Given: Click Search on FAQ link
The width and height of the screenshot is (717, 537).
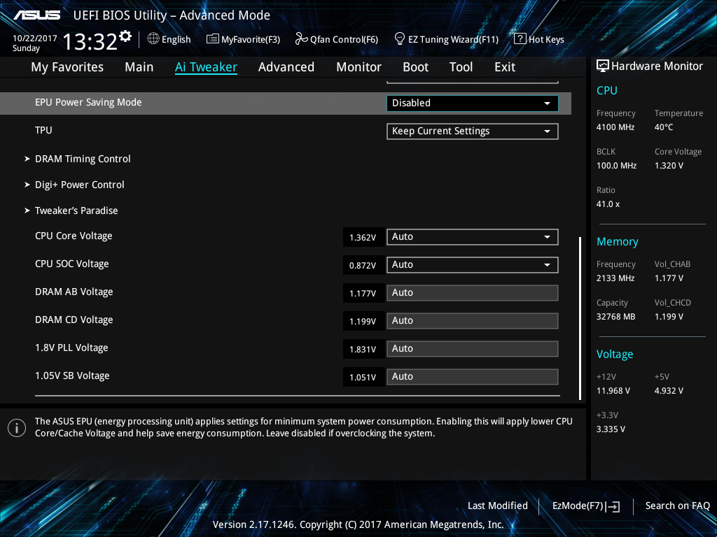Looking at the screenshot, I should (678, 506).
